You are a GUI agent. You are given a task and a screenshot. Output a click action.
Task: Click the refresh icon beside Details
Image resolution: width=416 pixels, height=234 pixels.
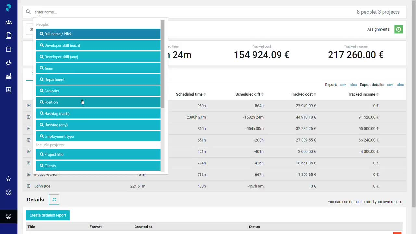[x=54, y=200]
